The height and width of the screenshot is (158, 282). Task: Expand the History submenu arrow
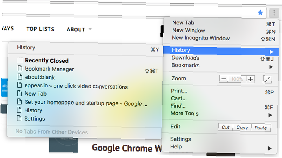click(x=272, y=52)
